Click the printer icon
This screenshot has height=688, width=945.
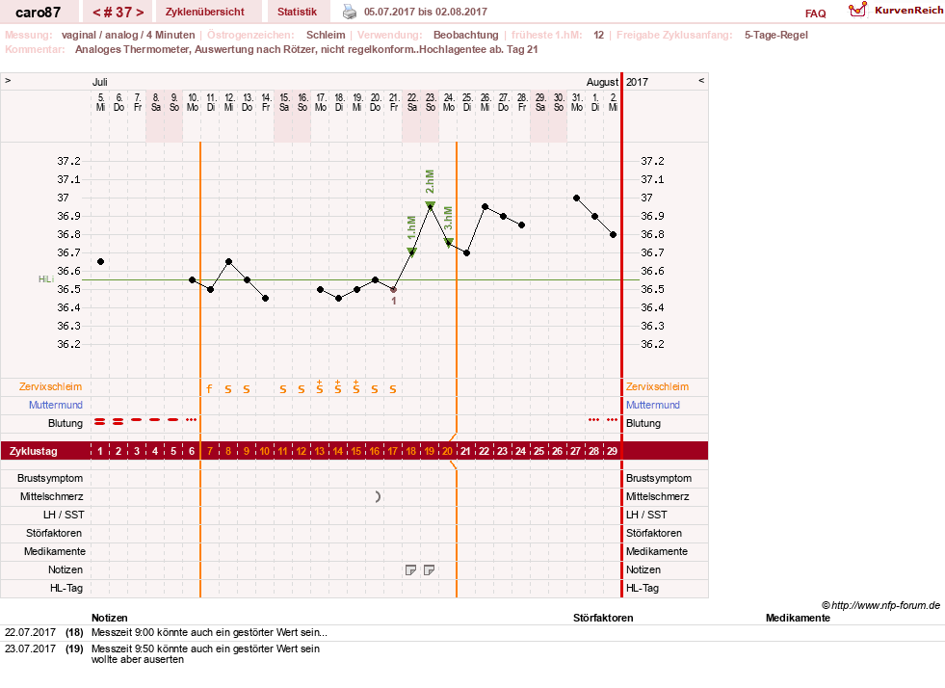350,12
